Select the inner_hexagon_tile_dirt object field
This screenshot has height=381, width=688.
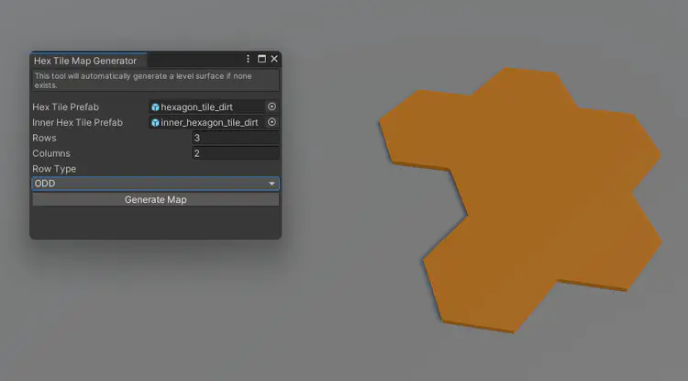click(x=209, y=123)
